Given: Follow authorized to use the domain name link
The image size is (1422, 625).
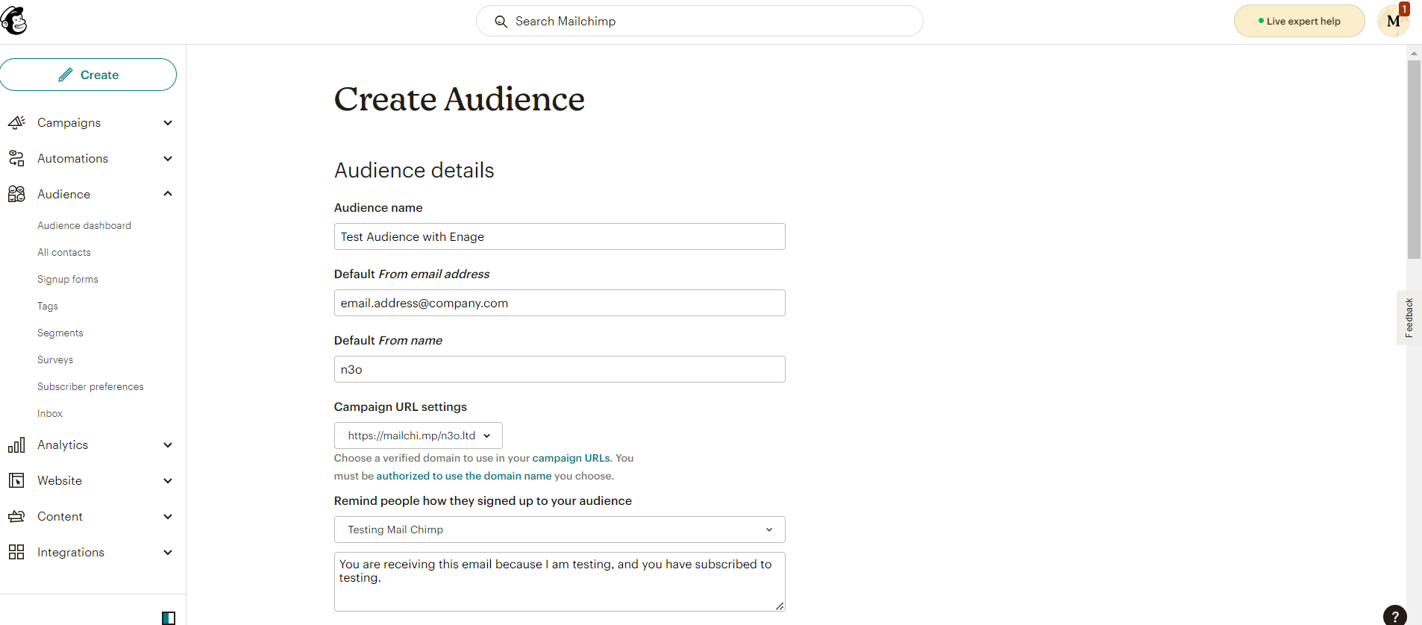Looking at the screenshot, I should coord(464,476).
